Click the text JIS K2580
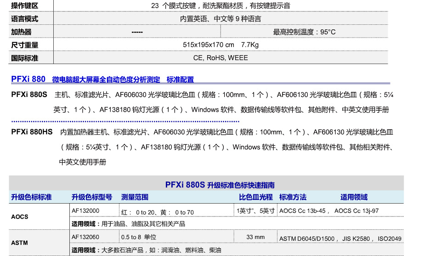 [x=356, y=239]
